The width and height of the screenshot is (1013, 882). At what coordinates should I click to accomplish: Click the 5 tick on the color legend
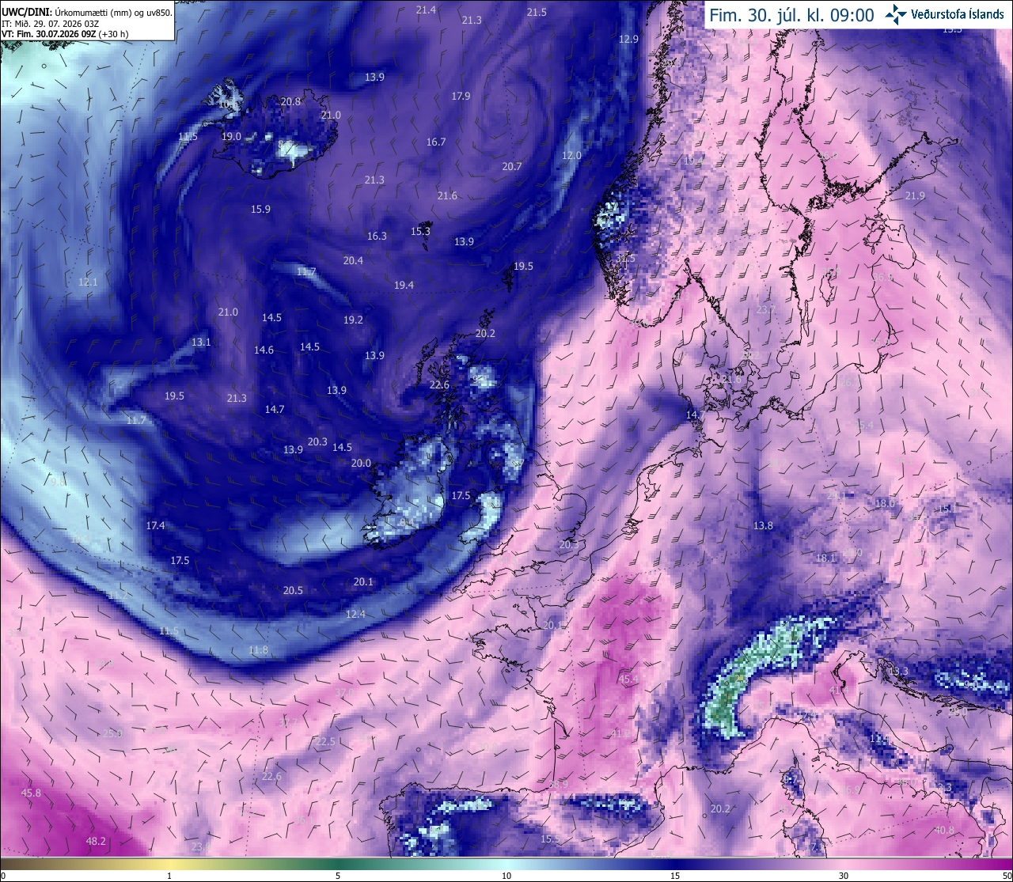[338, 876]
